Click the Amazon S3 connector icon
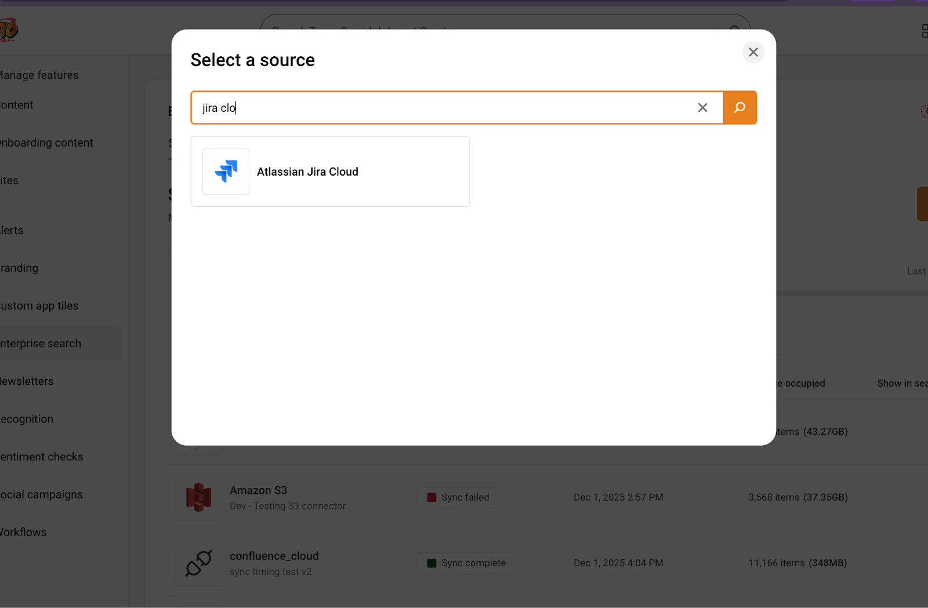Image resolution: width=928 pixels, height=608 pixels. (x=199, y=497)
